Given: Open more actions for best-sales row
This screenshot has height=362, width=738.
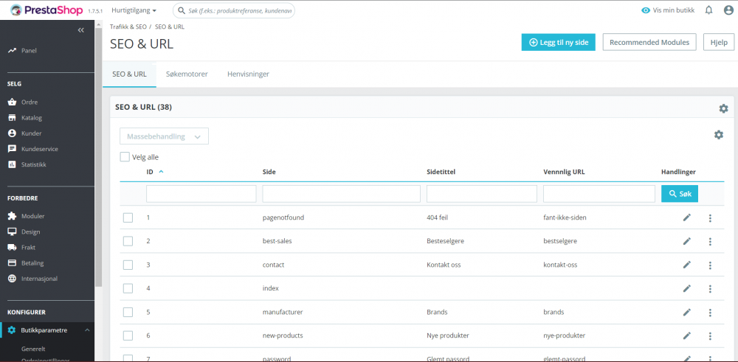Looking at the screenshot, I should pyautogui.click(x=710, y=241).
